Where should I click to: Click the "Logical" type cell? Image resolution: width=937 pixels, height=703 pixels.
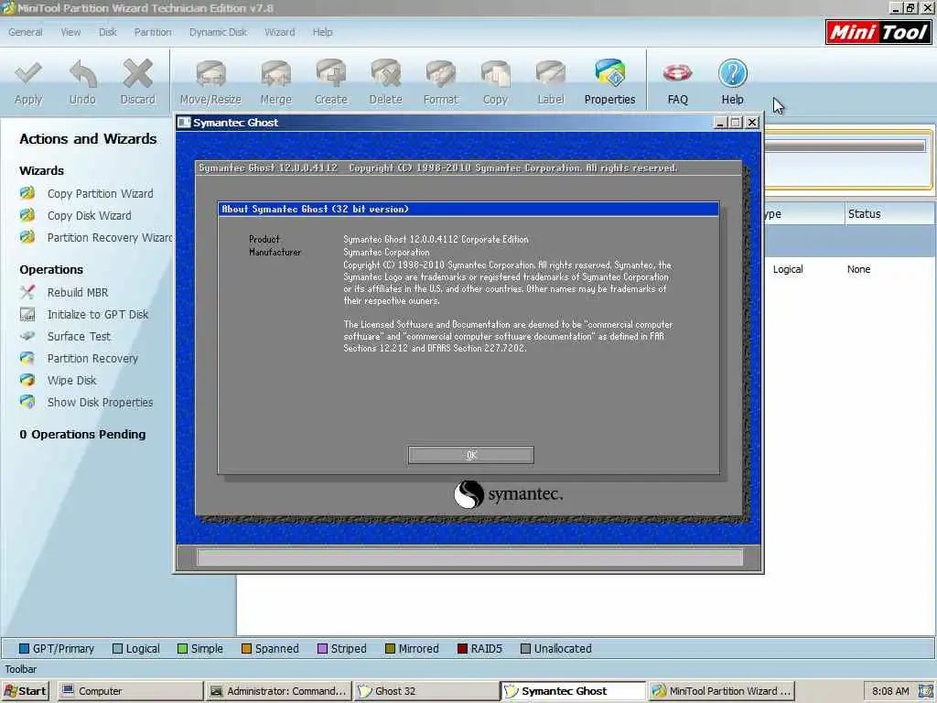click(788, 270)
